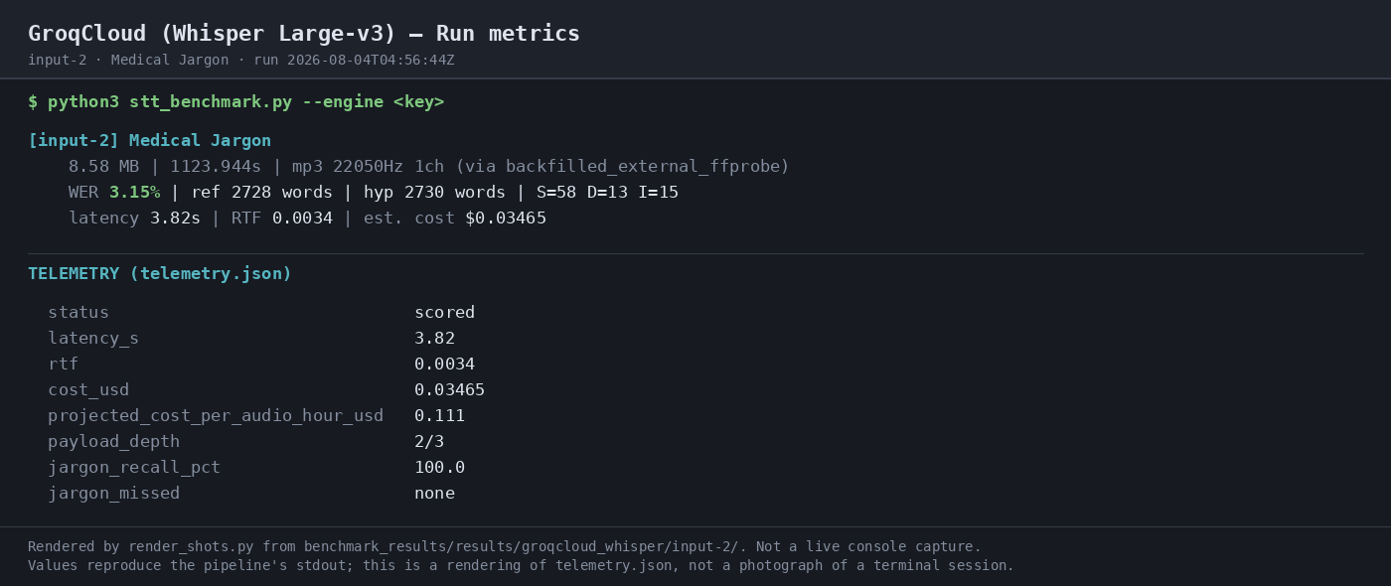This screenshot has width=1391, height=586.
Task: Click the 'jargon_recall_pct' key
Action: coord(134,468)
